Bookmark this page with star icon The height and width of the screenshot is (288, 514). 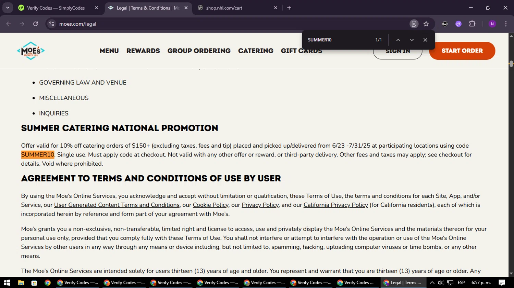(x=426, y=24)
